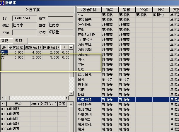
Task: Select the 流程指示 process row
Action: click(128, 20)
